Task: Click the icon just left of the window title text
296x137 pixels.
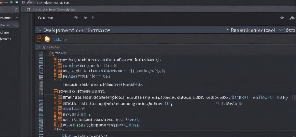Action: point(29,2)
